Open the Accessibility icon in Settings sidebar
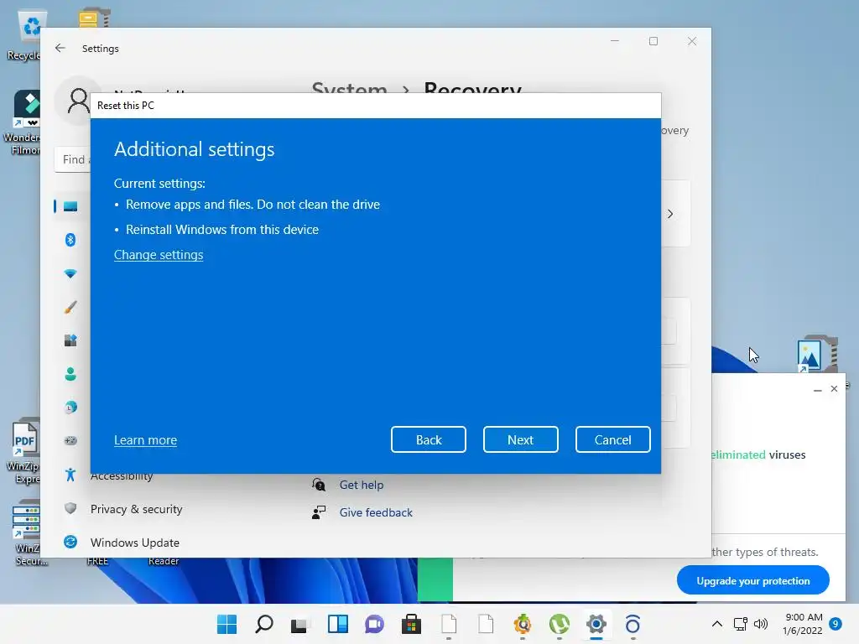The image size is (859, 644). point(70,475)
